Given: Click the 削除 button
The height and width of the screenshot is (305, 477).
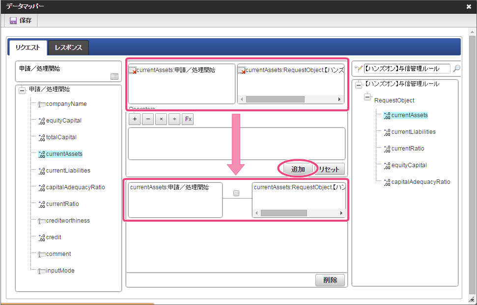Looking at the screenshot, I should pyautogui.click(x=330, y=280).
